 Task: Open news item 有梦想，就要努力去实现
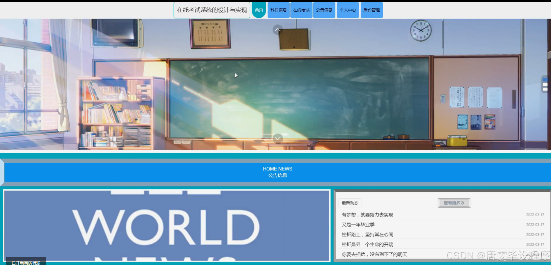(367, 215)
